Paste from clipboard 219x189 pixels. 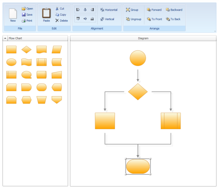47,15
